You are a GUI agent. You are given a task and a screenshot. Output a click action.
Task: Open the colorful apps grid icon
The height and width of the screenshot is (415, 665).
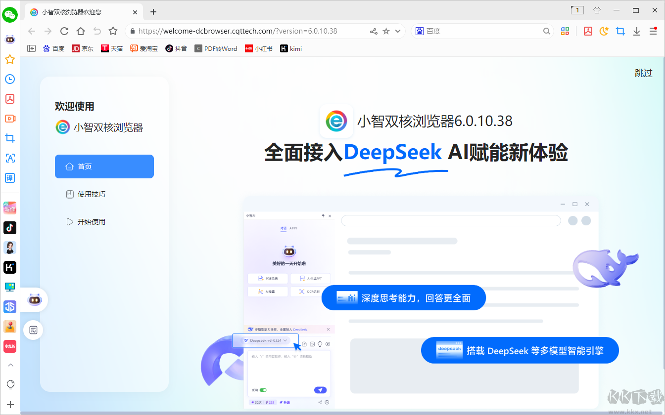point(565,31)
